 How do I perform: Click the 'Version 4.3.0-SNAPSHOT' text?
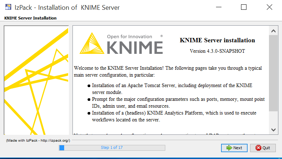pyautogui.click(x=217, y=51)
